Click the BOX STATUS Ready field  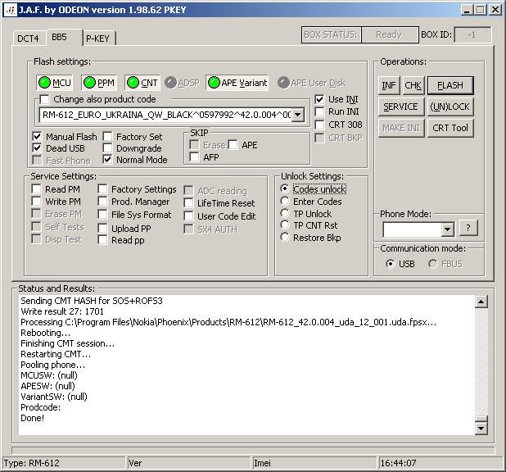pyautogui.click(x=389, y=34)
